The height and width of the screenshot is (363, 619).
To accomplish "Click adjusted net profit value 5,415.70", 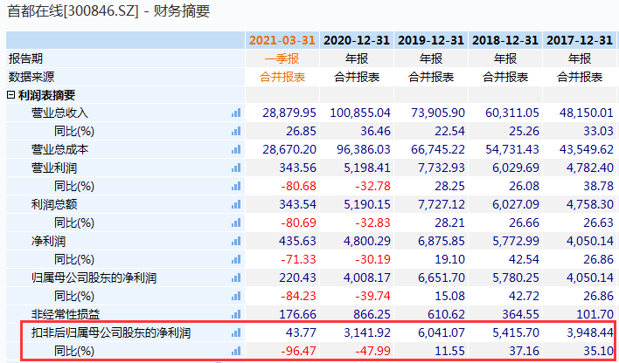I will (x=516, y=333).
